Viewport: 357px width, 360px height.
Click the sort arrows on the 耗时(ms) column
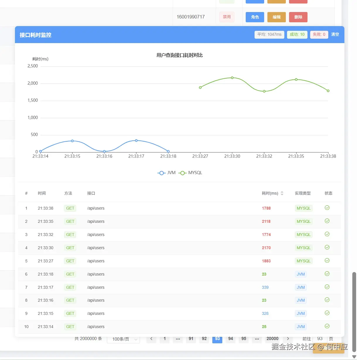tap(282, 193)
